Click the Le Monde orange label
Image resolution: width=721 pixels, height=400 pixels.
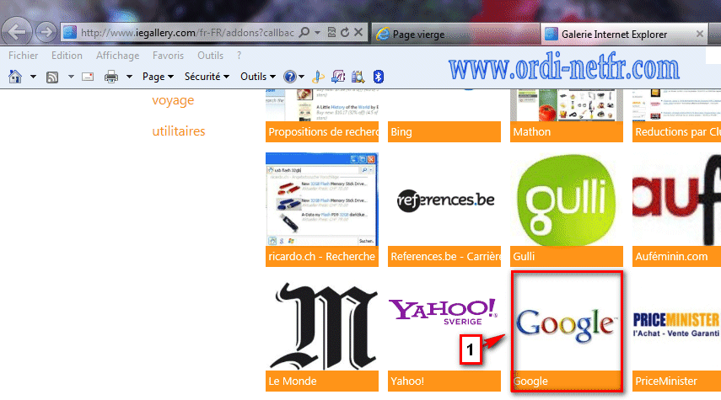tap(322, 381)
